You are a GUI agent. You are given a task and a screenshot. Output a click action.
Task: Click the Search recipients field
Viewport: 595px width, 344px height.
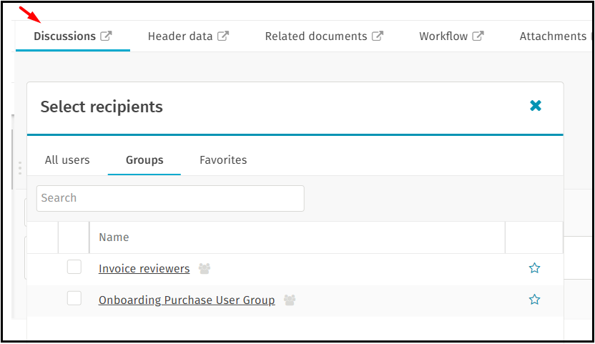tap(170, 198)
